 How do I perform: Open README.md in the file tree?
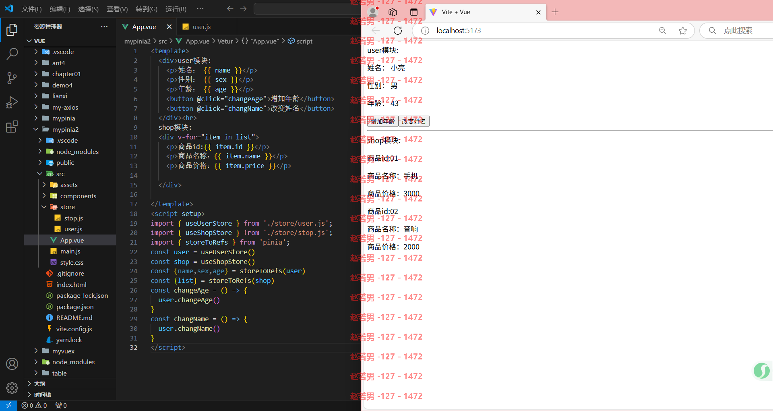point(70,318)
